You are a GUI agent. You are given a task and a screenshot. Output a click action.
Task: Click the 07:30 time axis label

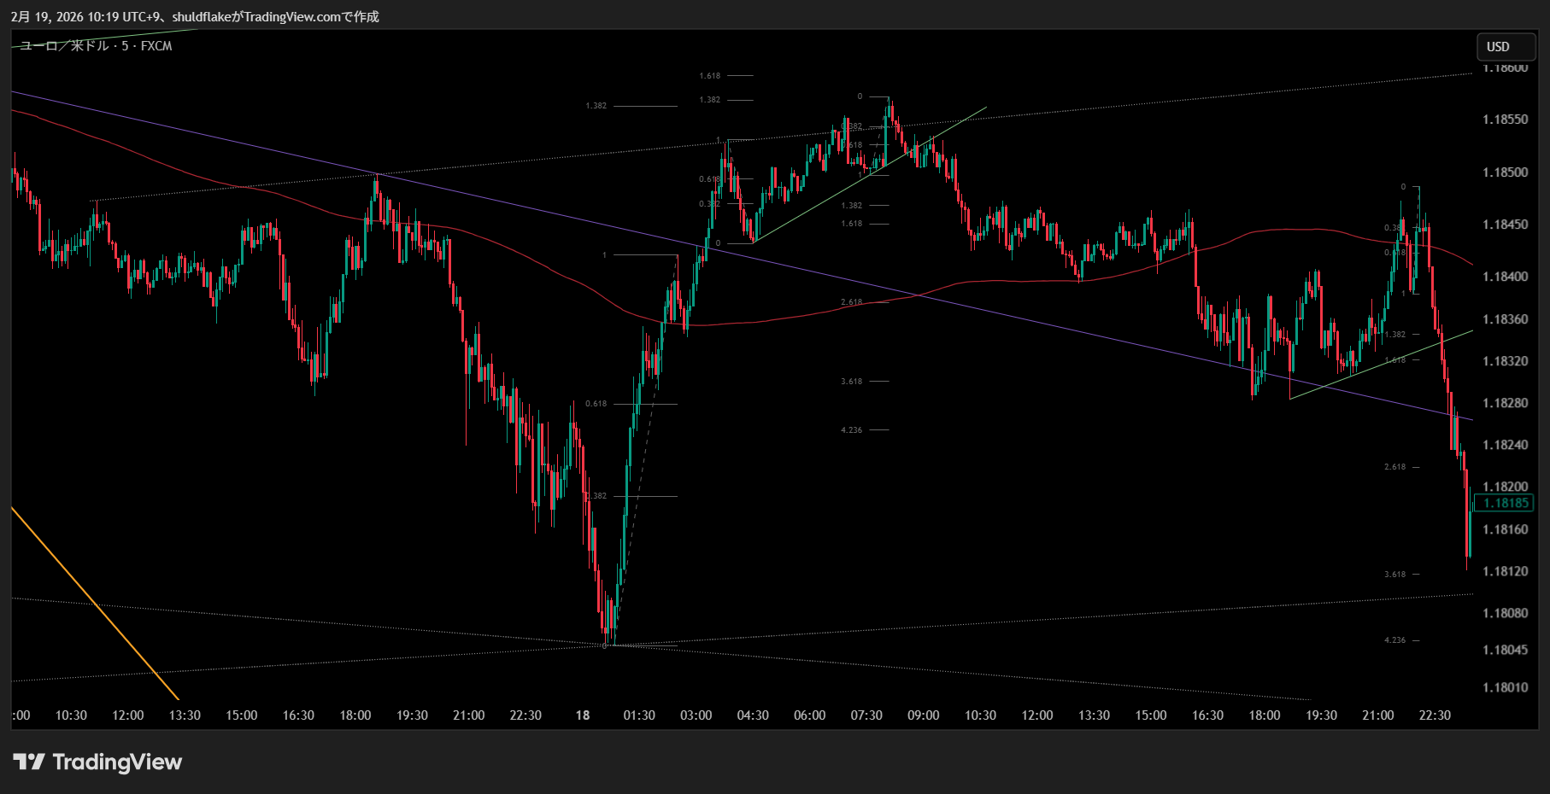(x=866, y=715)
